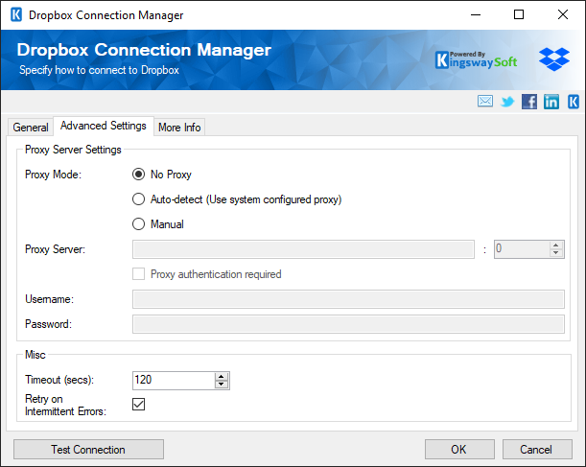Click the Timeout value field showing 120
The image size is (586, 467).
[x=174, y=381]
